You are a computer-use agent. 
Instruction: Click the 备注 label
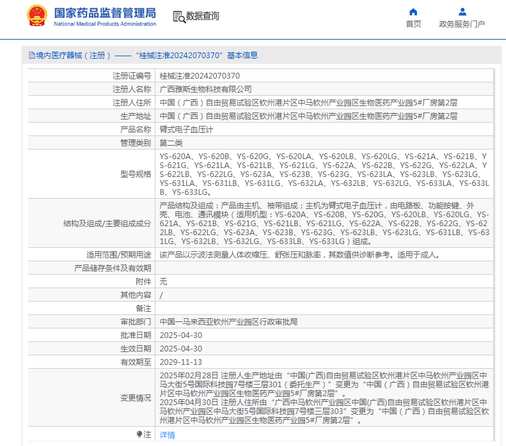pyautogui.click(x=143, y=309)
